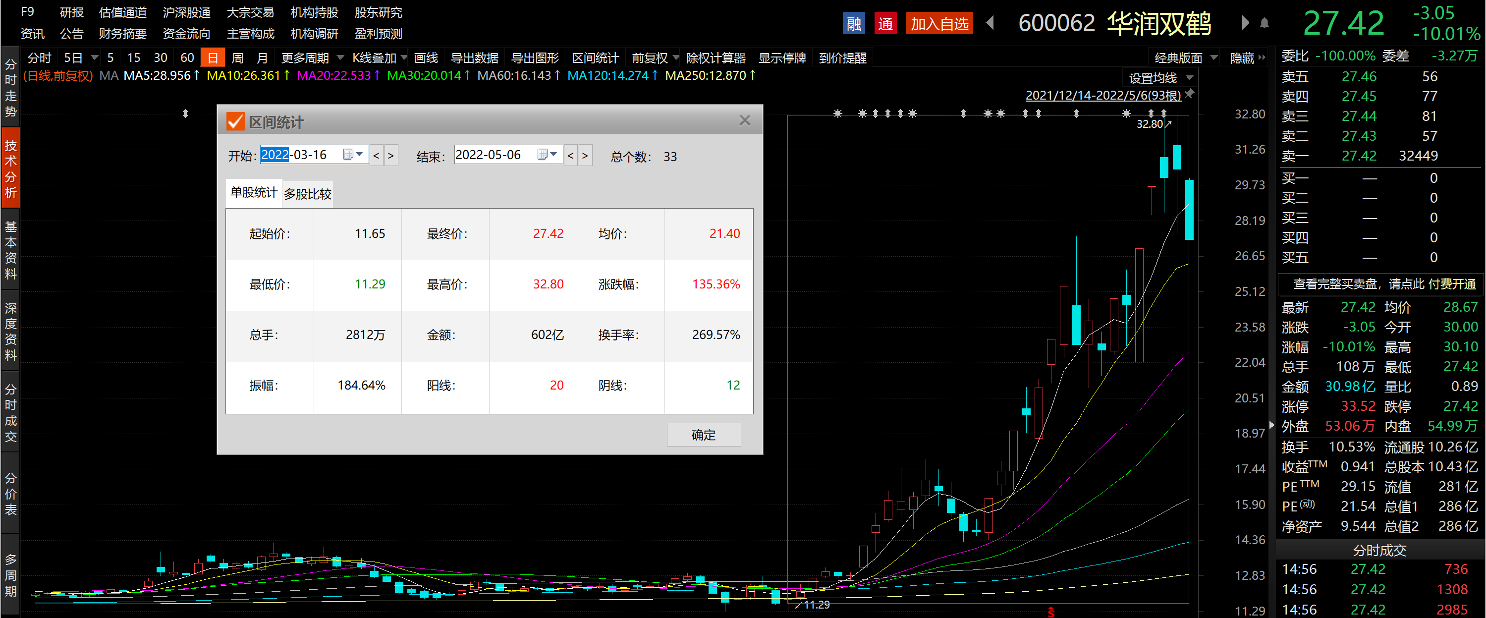This screenshot has height=618, width=1486.
Task: Click the blue 融 margin trading badge
Action: click(x=853, y=24)
